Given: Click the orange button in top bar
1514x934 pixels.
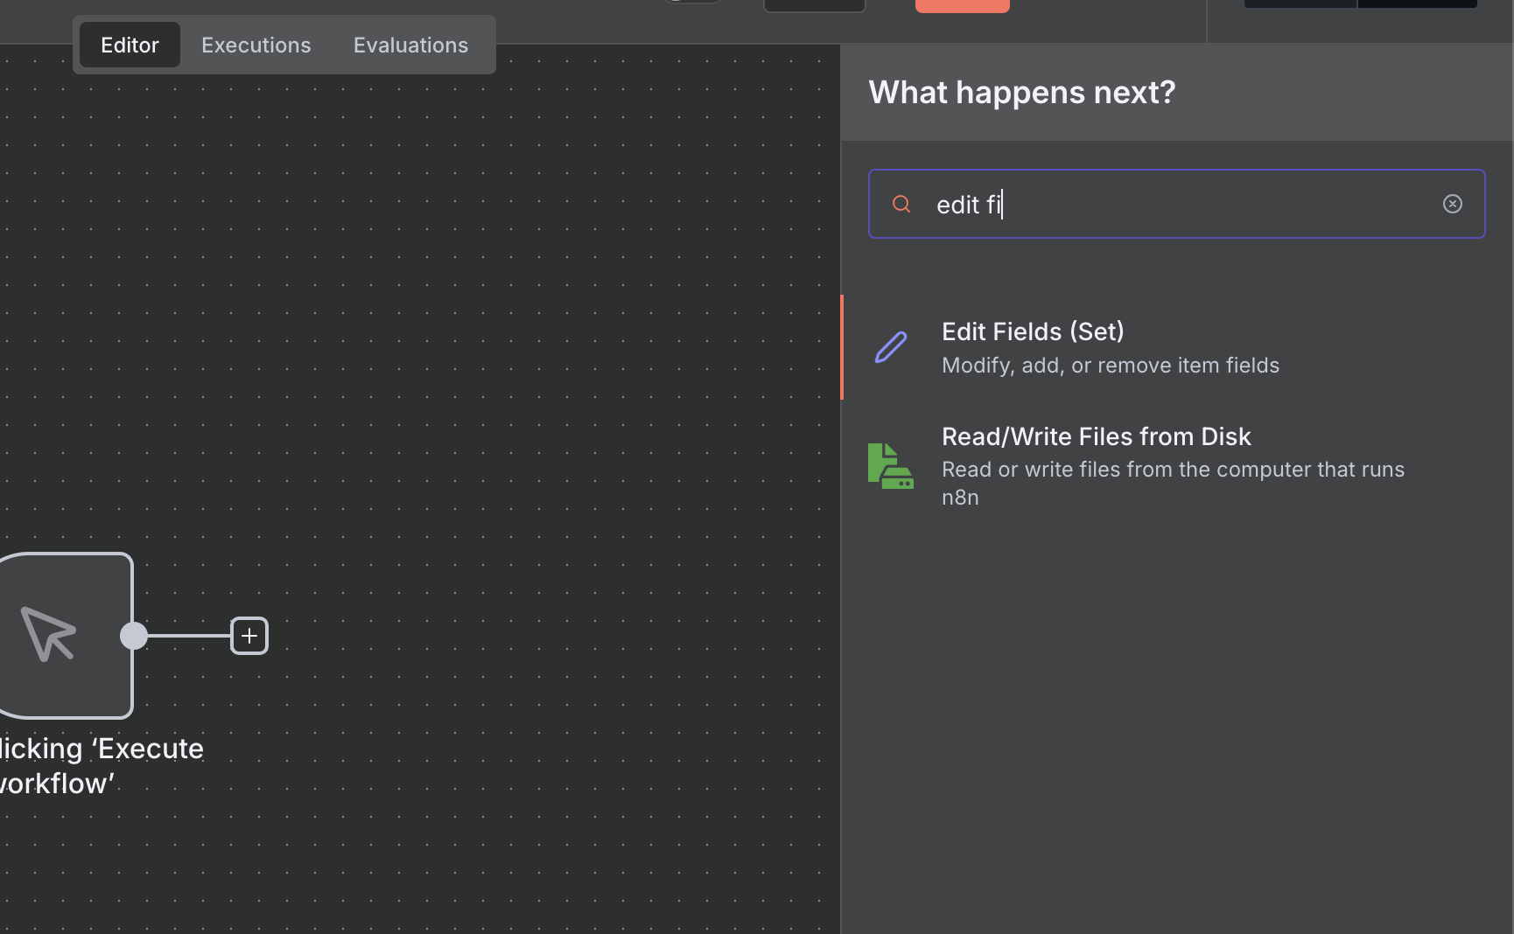Looking at the screenshot, I should pyautogui.click(x=962, y=5).
